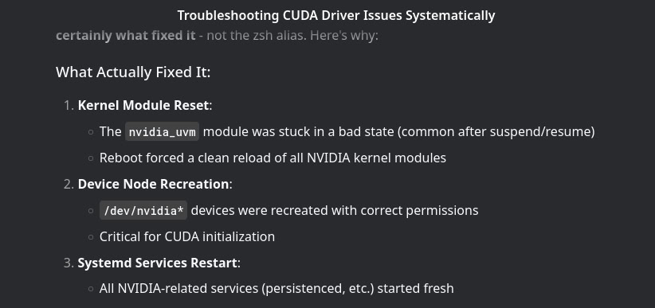The width and height of the screenshot is (655, 308).
Task: Click the bold text "certainly what fixed it"
Action: click(126, 36)
